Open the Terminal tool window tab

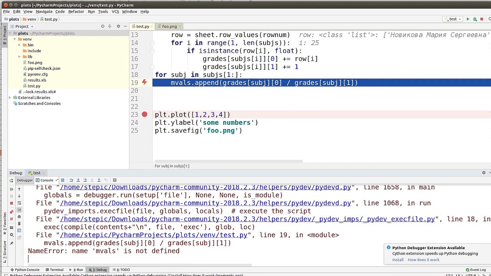click(x=54, y=270)
